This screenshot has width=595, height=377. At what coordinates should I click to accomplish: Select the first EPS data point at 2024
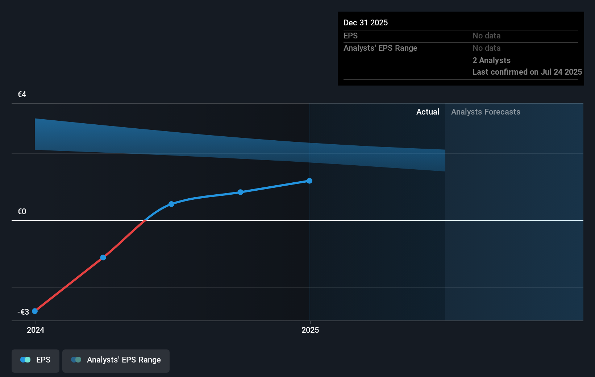(x=35, y=311)
